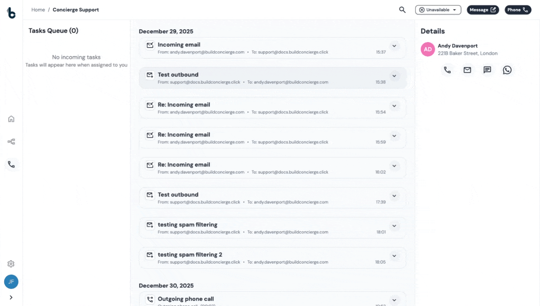The image size is (540, 306).
Task: Select the phone call icon under Andy Davenport
Action: (x=447, y=70)
